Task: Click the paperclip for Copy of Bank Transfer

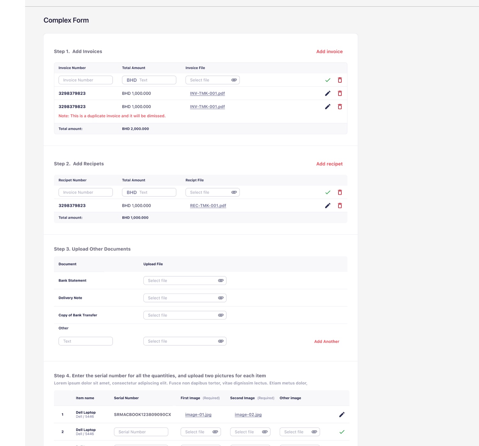Action: (221, 315)
